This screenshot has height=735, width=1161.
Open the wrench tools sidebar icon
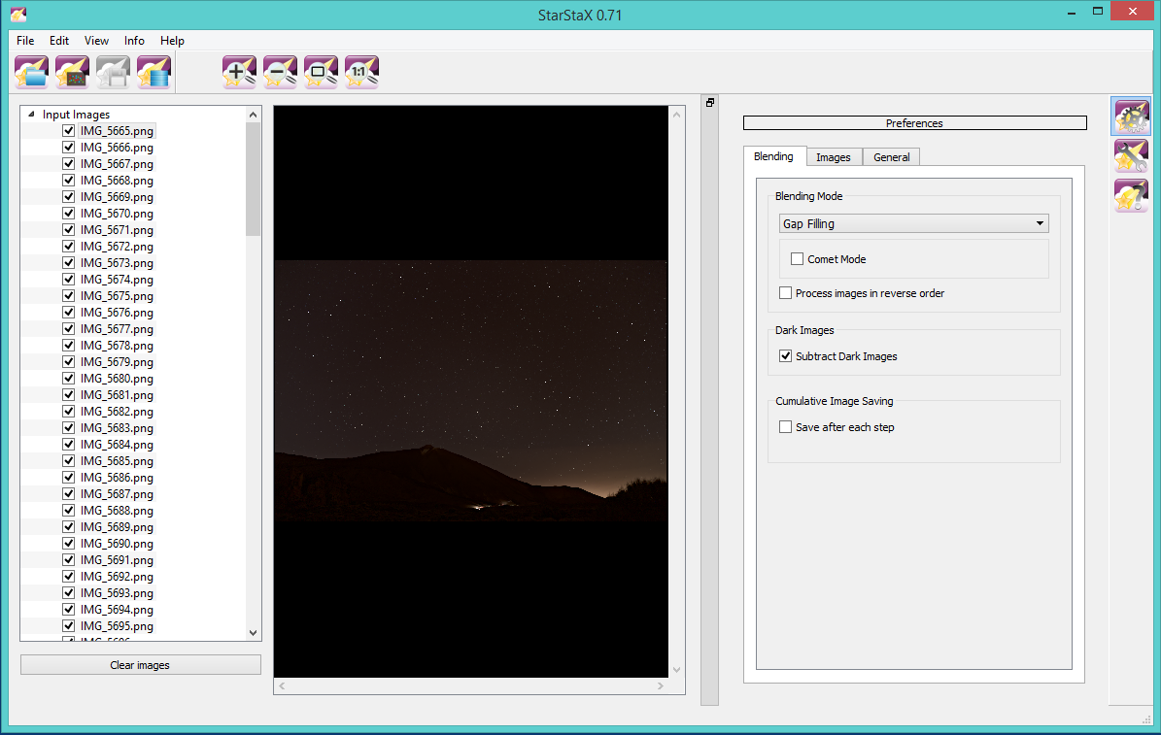[1131, 156]
